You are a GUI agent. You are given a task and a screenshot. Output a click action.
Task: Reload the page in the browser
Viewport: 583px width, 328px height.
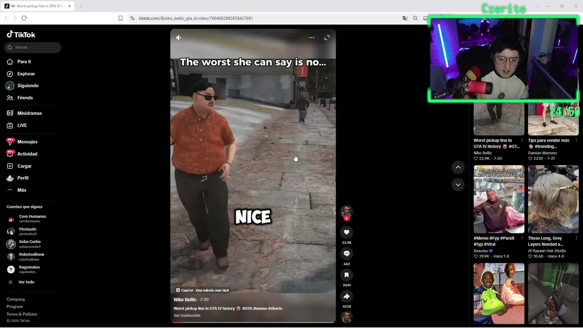[24, 18]
